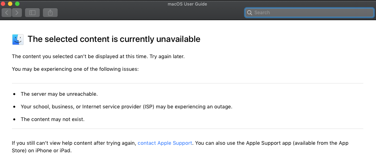The height and width of the screenshot is (159, 376).
Task: Click the magnifying glass search icon
Action: pyautogui.click(x=250, y=13)
